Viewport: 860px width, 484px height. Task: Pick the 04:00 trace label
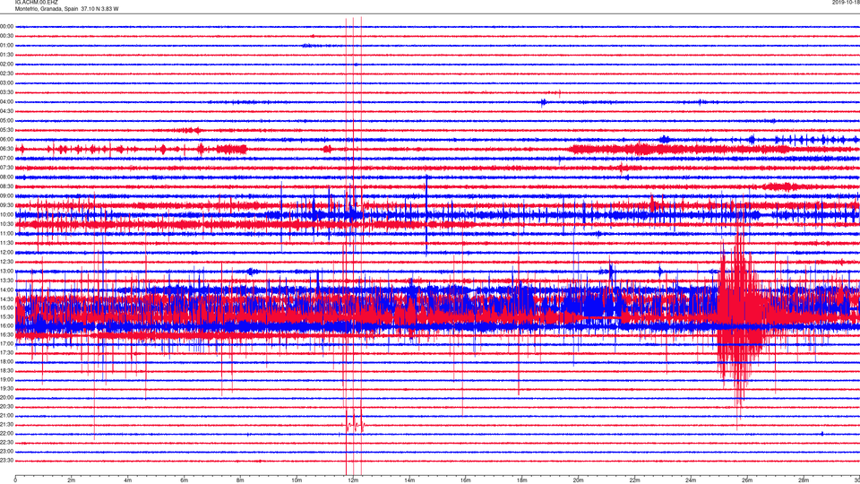point(7,102)
